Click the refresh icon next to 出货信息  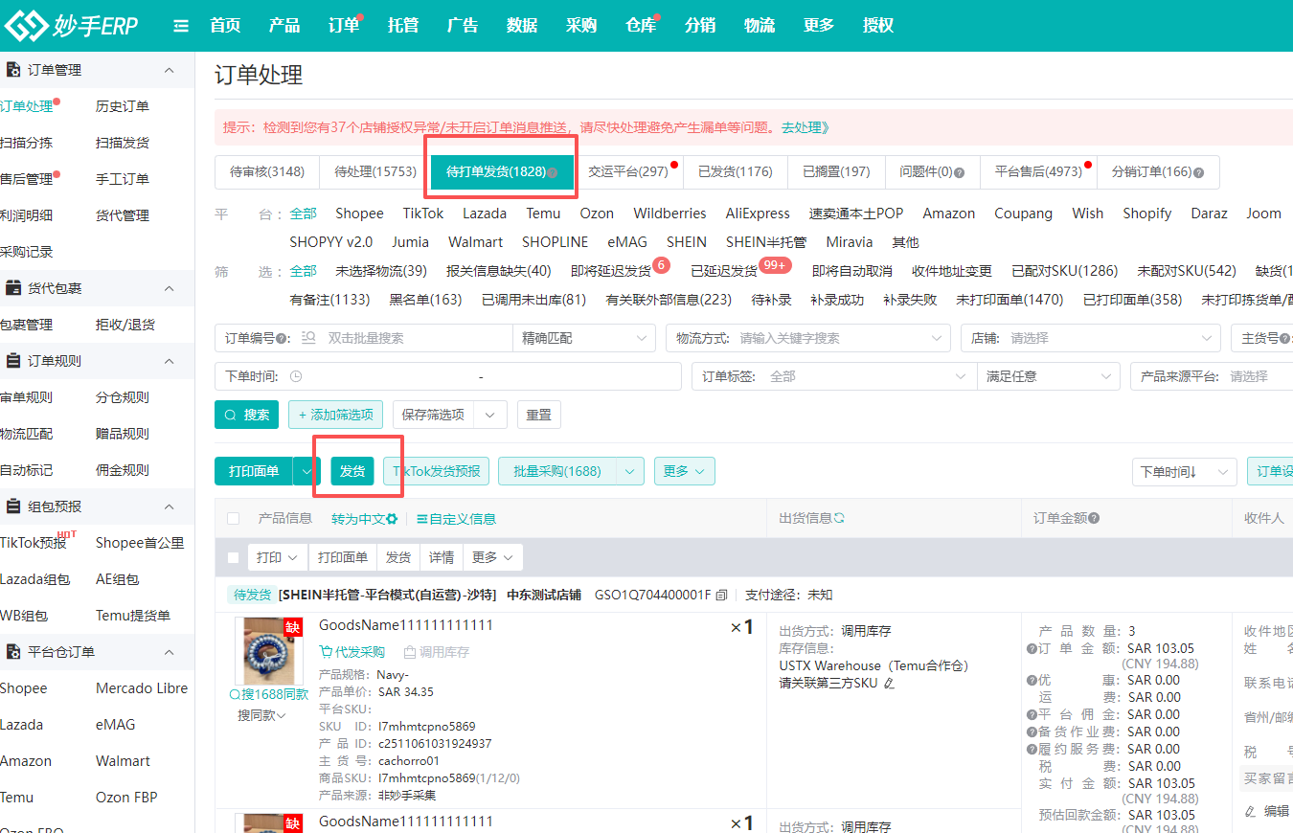click(839, 518)
